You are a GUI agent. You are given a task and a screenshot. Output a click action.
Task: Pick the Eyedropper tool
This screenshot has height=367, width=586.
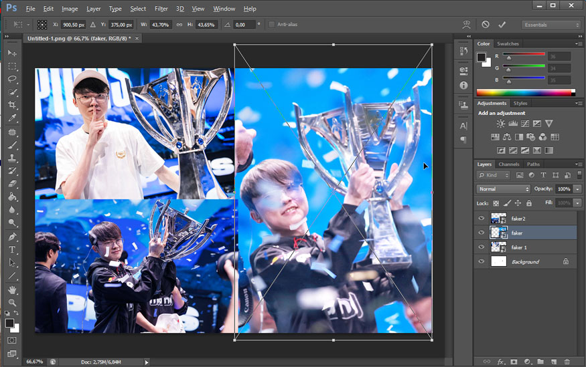click(x=12, y=118)
